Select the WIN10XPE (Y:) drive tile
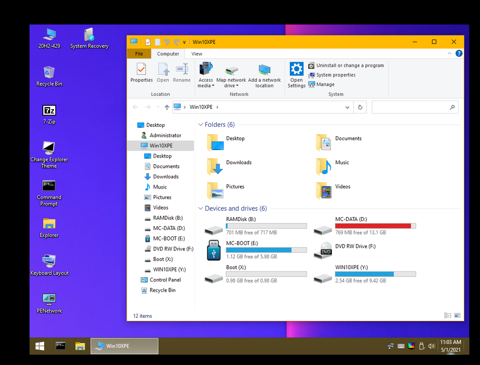Viewport: 480px width, 365px height. tap(365, 274)
